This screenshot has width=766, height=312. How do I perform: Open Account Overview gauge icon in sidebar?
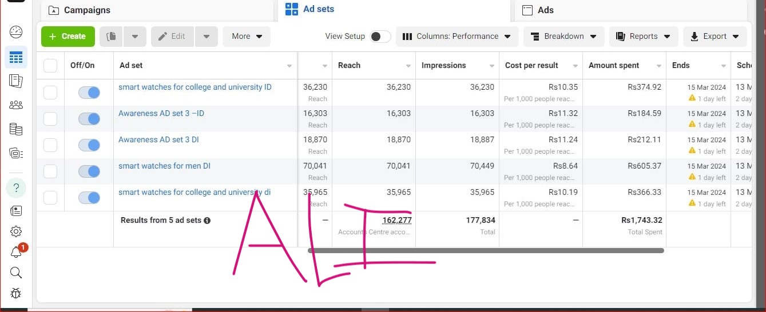(16, 32)
